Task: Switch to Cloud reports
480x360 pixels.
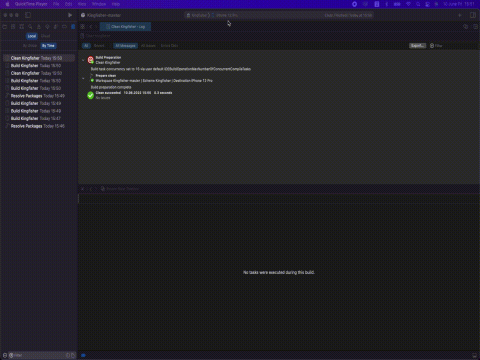Action: tap(45, 36)
